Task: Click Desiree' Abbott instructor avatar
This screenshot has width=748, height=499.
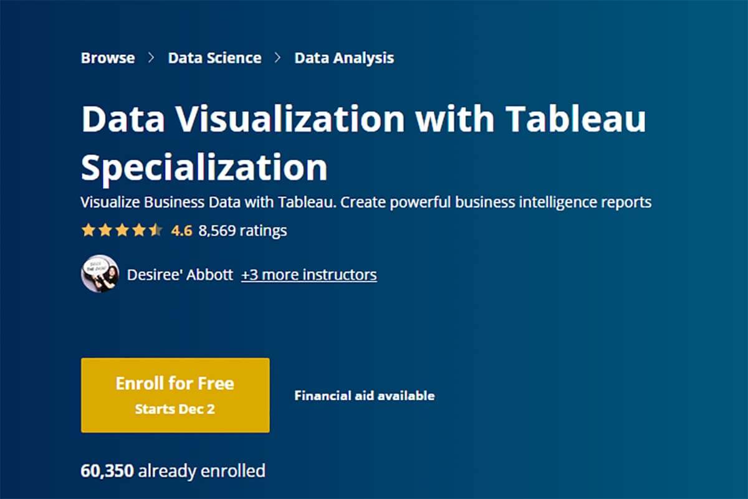Action: 100,273
